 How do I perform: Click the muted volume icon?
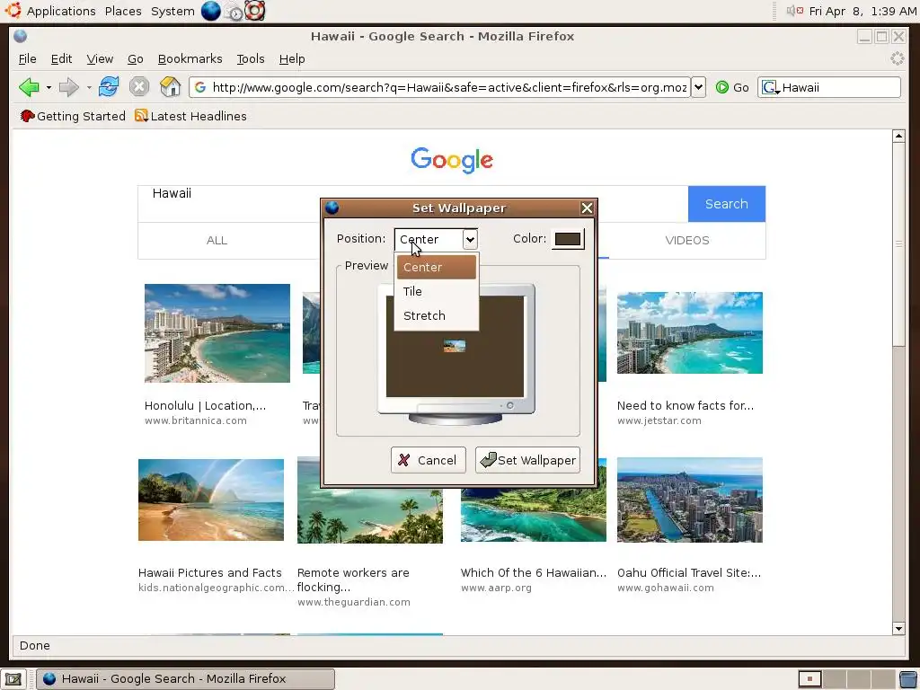pyautogui.click(x=794, y=11)
